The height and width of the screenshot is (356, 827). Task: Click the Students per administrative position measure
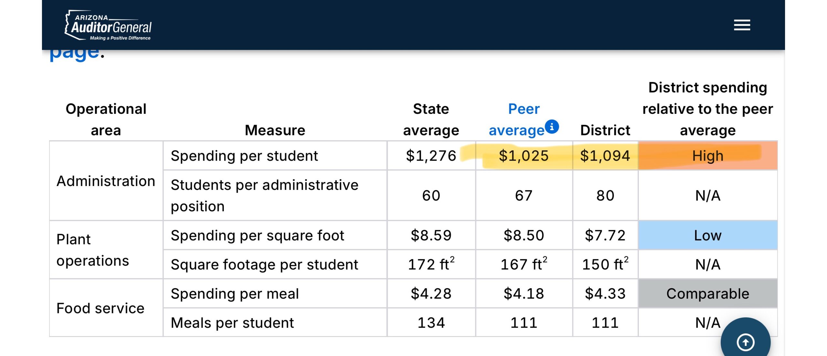(264, 195)
